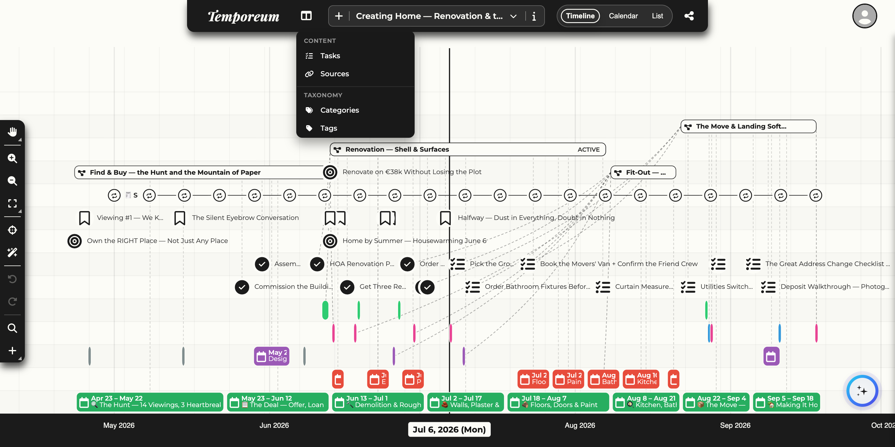This screenshot has height=447, width=895.
Task: Click the zoom in magnifier icon
Action: [12, 158]
